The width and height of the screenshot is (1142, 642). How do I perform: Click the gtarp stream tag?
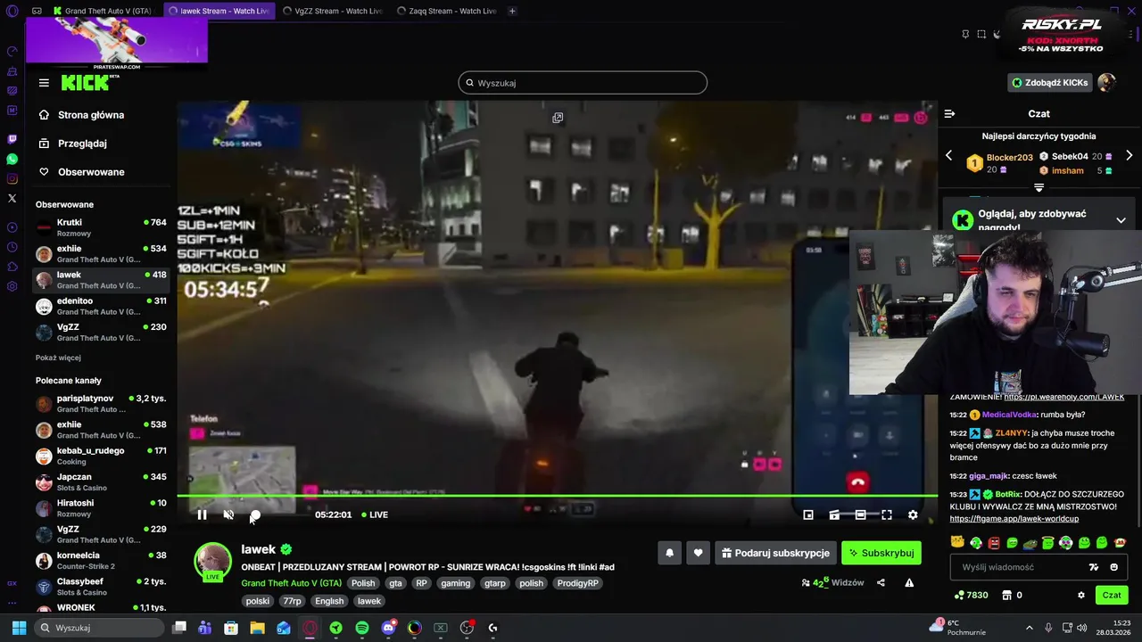(494, 583)
